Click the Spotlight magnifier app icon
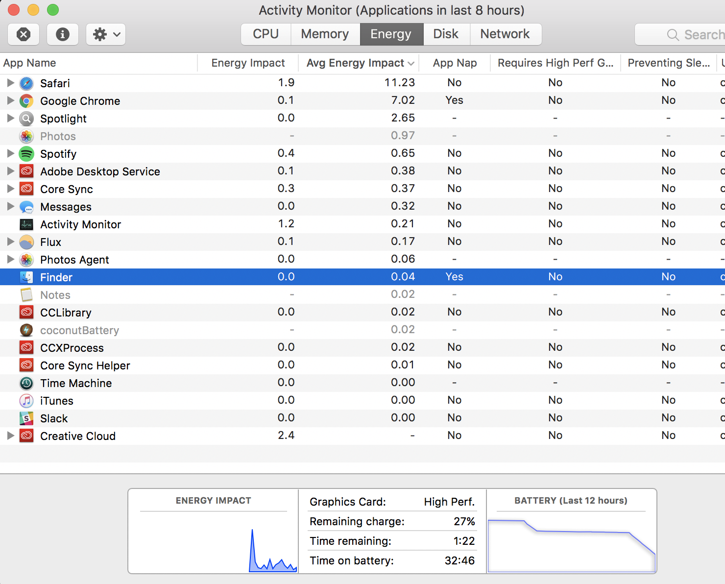This screenshot has width=725, height=584. pos(26,119)
